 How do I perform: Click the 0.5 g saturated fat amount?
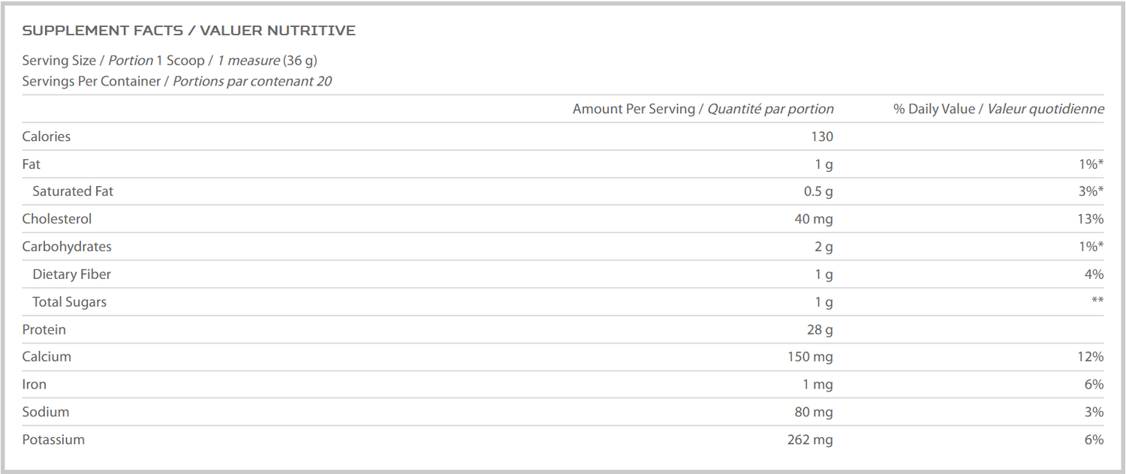818,191
